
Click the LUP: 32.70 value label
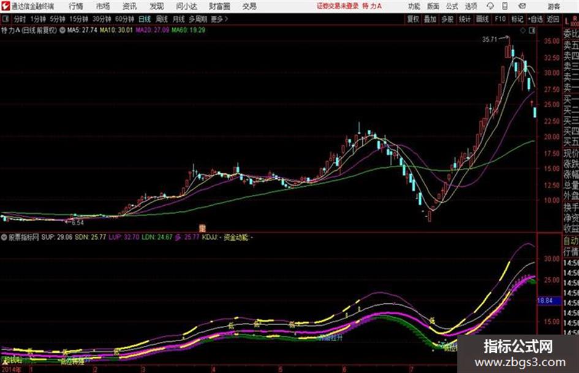[124, 237]
